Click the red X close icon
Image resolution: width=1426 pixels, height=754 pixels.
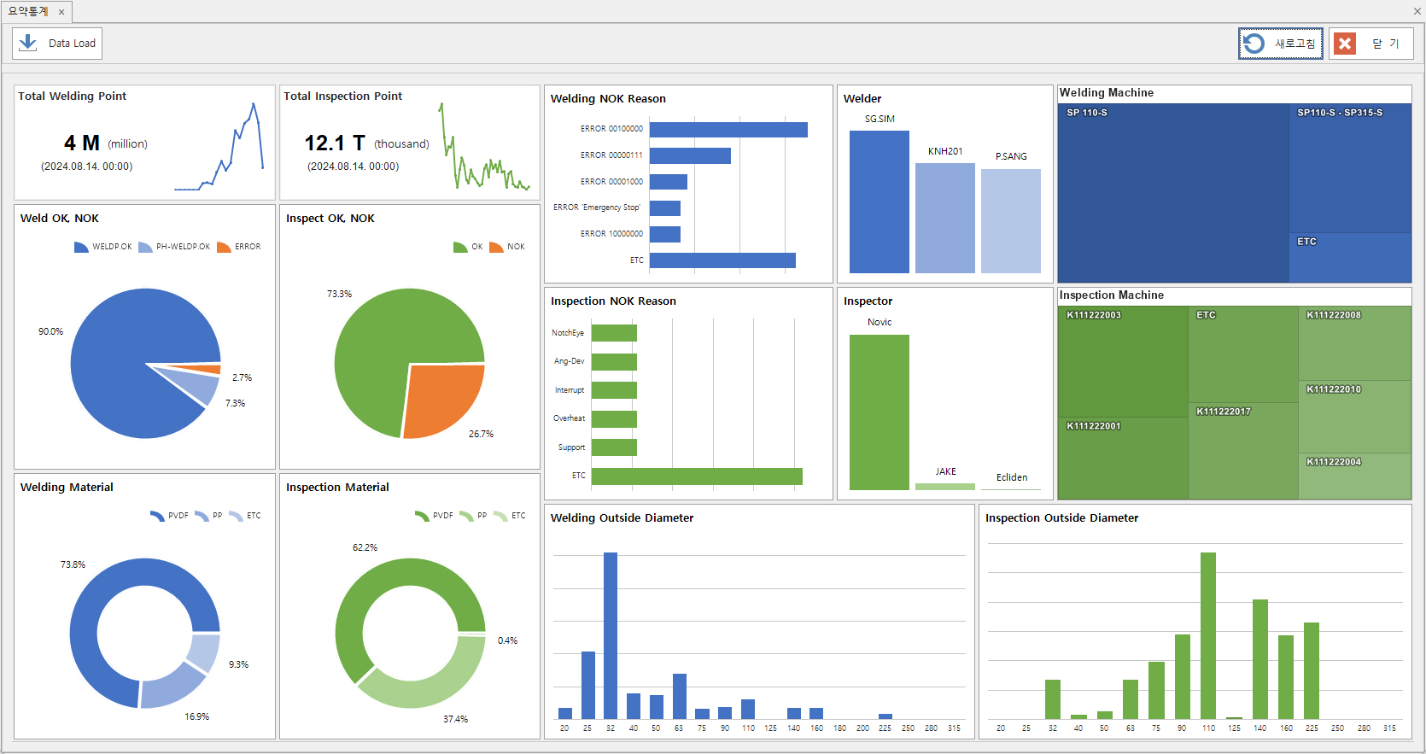click(x=1345, y=44)
